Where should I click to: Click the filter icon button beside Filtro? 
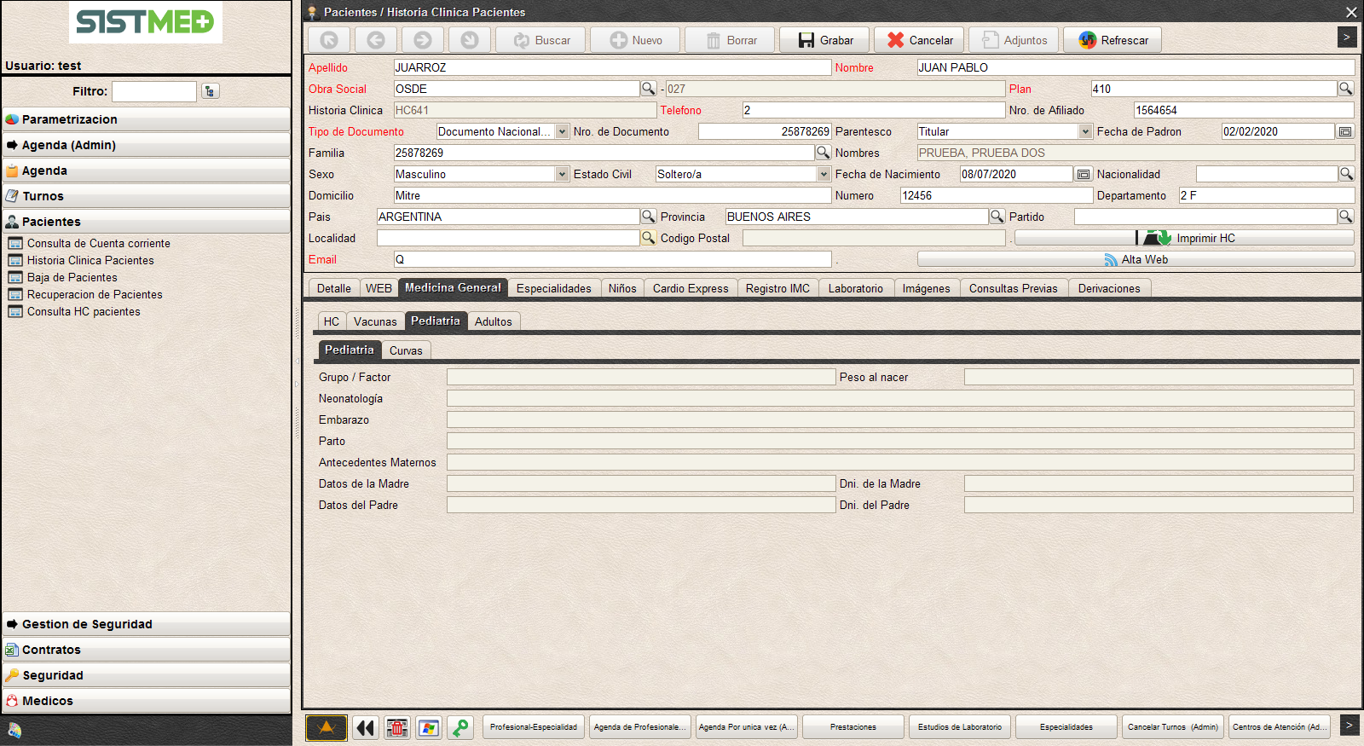[211, 91]
